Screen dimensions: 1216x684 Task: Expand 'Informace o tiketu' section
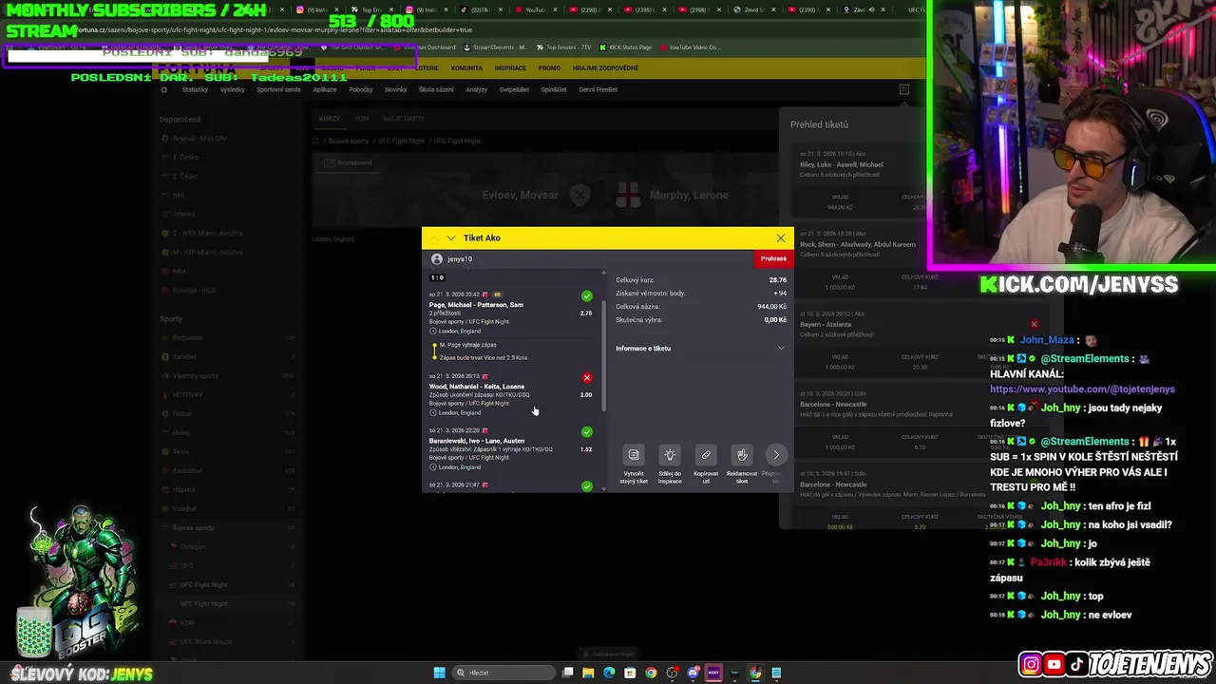click(x=700, y=348)
